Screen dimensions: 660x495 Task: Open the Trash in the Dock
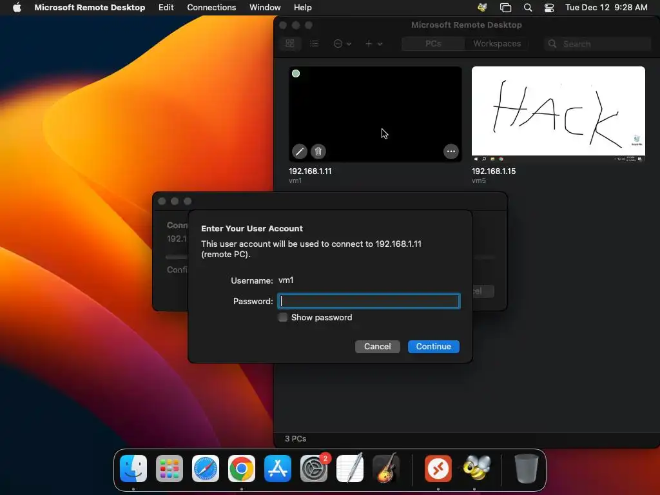coord(526,468)
